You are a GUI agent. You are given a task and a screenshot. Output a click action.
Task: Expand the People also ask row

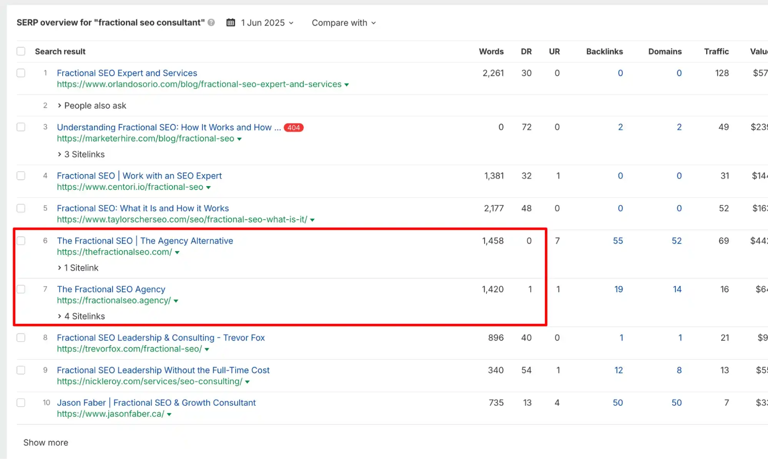[91, 106]
